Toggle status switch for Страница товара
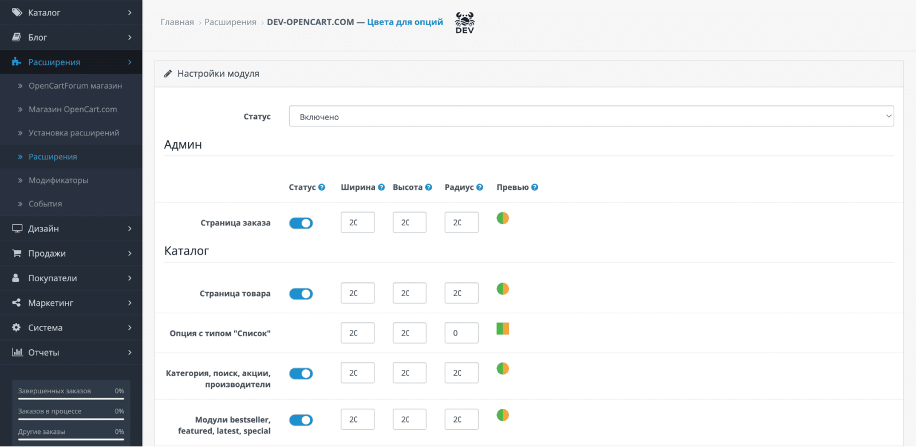This screenshot has width=916, height=447. click(x=301, y=294)
